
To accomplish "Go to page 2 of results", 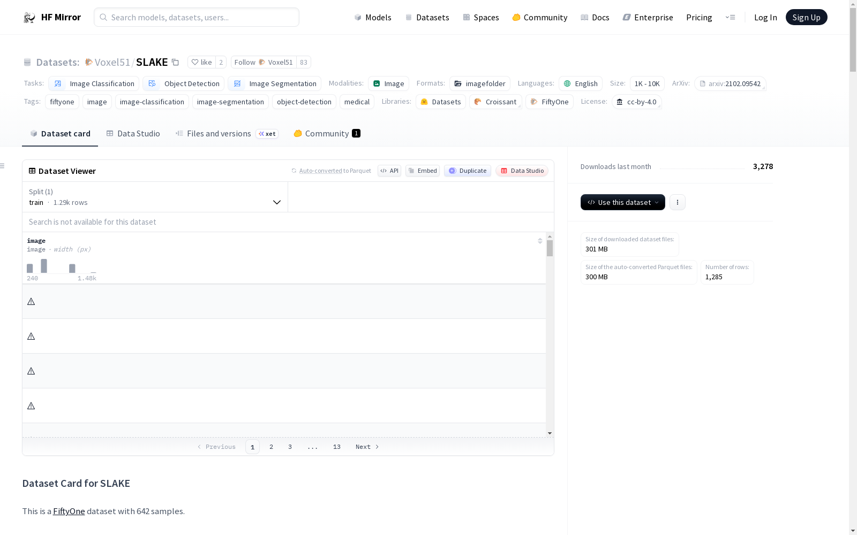I will pyautogui.click(x=271, y=447).
